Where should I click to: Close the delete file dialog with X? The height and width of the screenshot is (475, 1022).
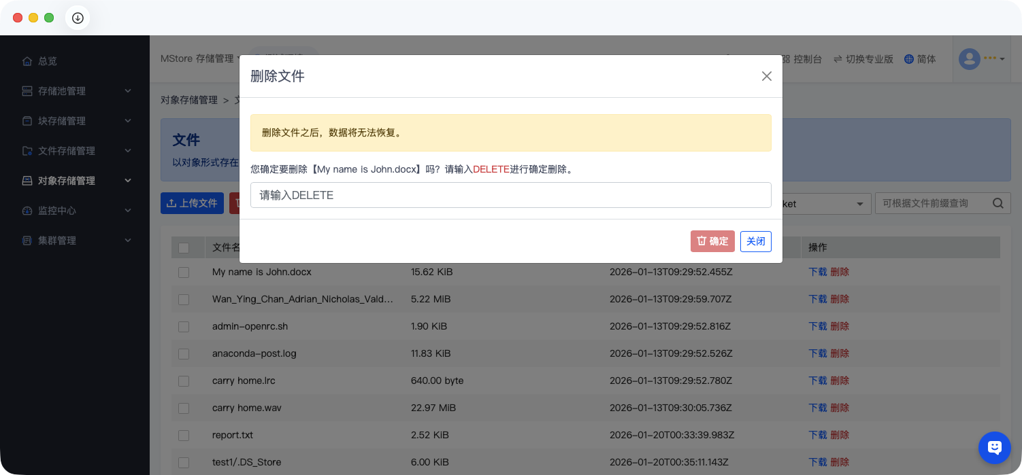point(766,76)
